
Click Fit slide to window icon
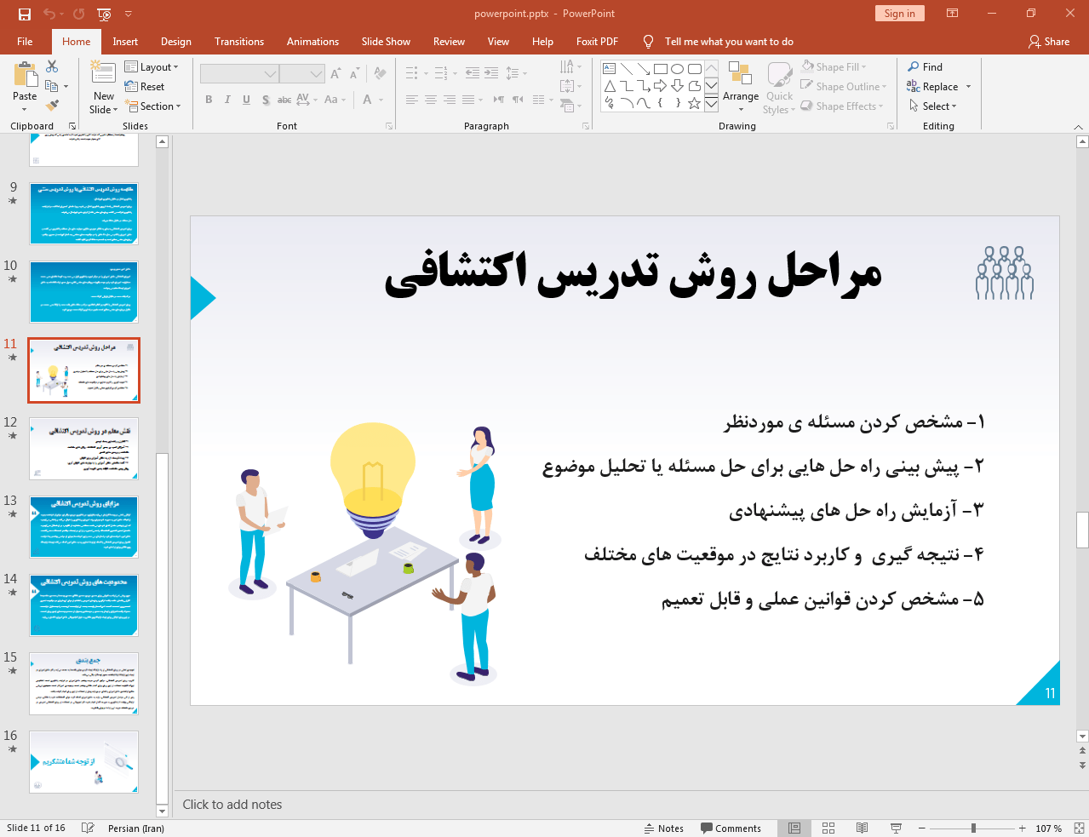(x=1078, y=828)
